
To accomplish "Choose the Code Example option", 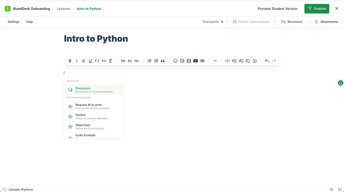I will (x=94, y=135).
